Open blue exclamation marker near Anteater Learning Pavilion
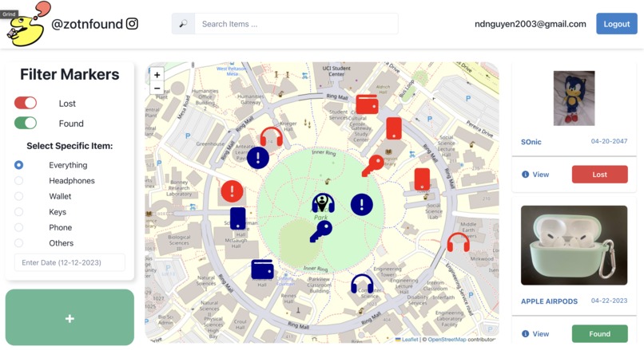Screen dimensions: 644x350 click(x=258, y=157)
